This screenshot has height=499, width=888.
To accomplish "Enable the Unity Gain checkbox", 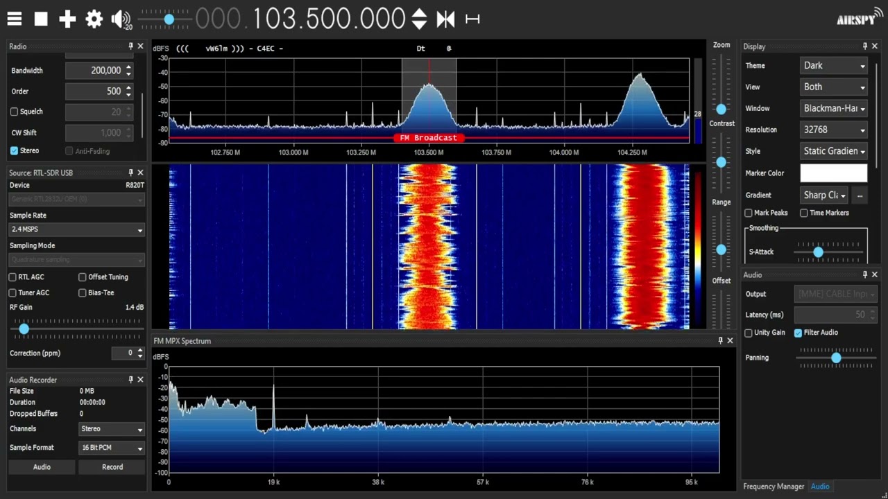I will [x=749, y=333].
